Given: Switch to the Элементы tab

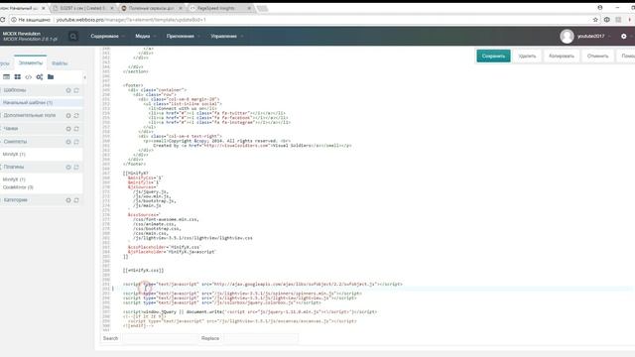Looking at the screenshot, I should (31, 63).
